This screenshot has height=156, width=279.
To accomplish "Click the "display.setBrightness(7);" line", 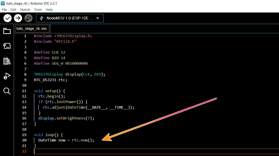I will tap(66, 118).
